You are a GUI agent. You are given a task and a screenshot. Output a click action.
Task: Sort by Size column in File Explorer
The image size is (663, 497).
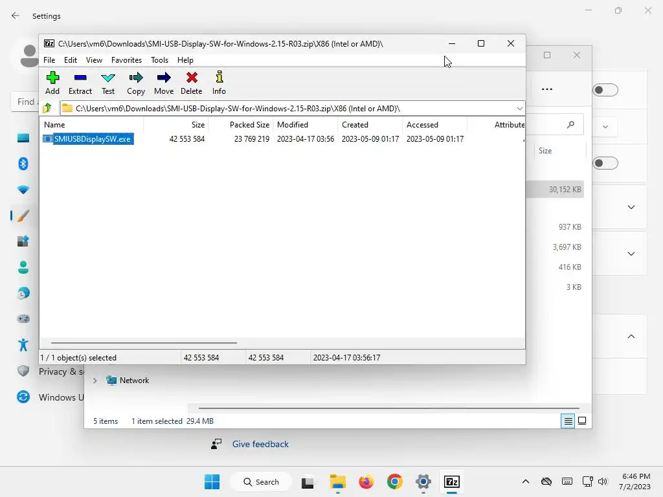[x=560, y=150]
